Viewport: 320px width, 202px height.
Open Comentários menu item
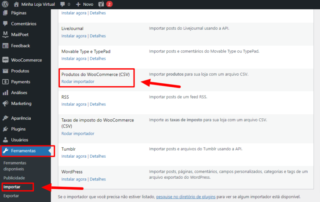(x=24, y=24)
